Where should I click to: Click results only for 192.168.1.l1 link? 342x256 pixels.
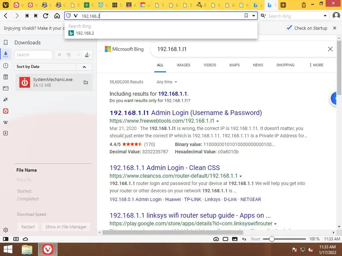pos(177,101)
